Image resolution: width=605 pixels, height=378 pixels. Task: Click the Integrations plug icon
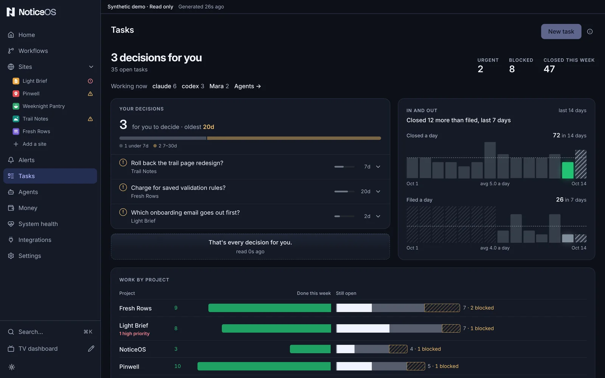point(11,240)
